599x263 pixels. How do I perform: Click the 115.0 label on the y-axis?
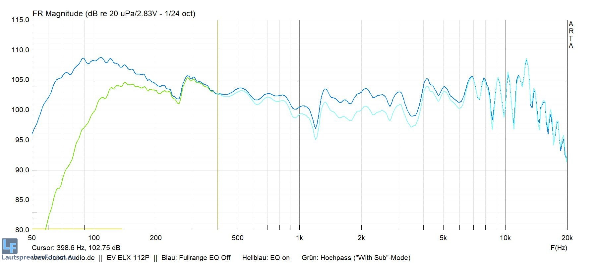tap(21, 20)
